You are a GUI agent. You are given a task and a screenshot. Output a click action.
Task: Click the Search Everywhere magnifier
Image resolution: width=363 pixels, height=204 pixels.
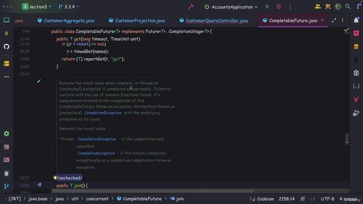pyautogui.click(x=348, y=7)
